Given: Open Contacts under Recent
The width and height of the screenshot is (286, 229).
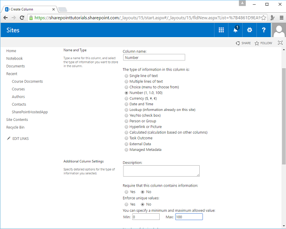Looking at the screenshot, I should point(19,104).
